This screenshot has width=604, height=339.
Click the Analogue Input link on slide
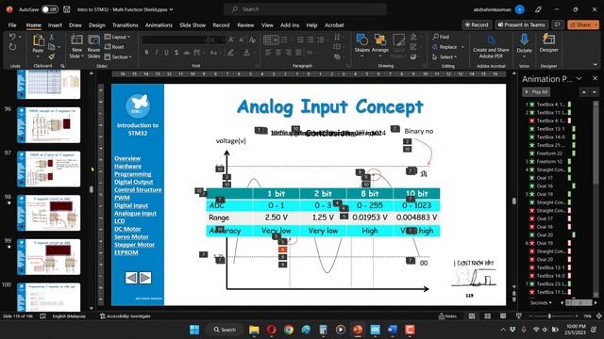coord(135,214)
